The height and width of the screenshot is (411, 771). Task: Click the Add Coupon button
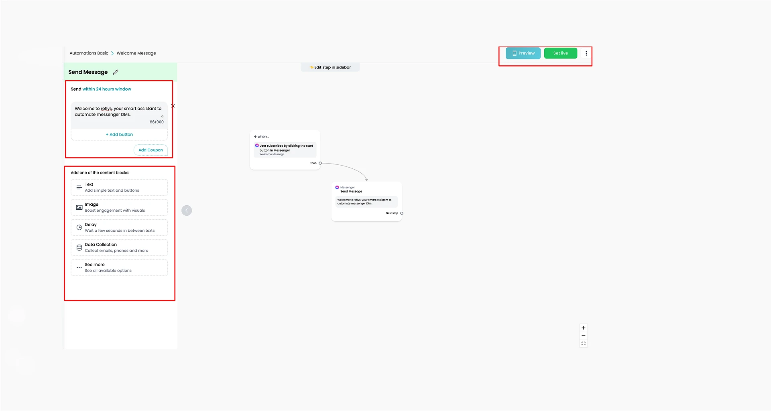point(151,150)
